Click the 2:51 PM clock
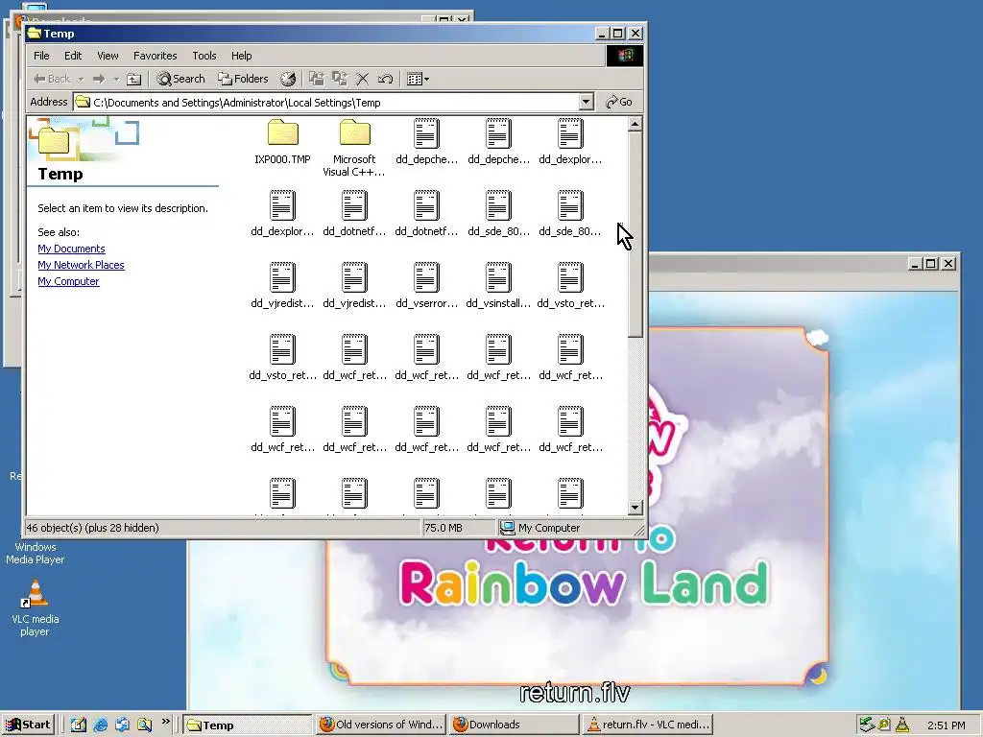The width and height of the screenshot is (983, 737). click(x=946, y=725)
